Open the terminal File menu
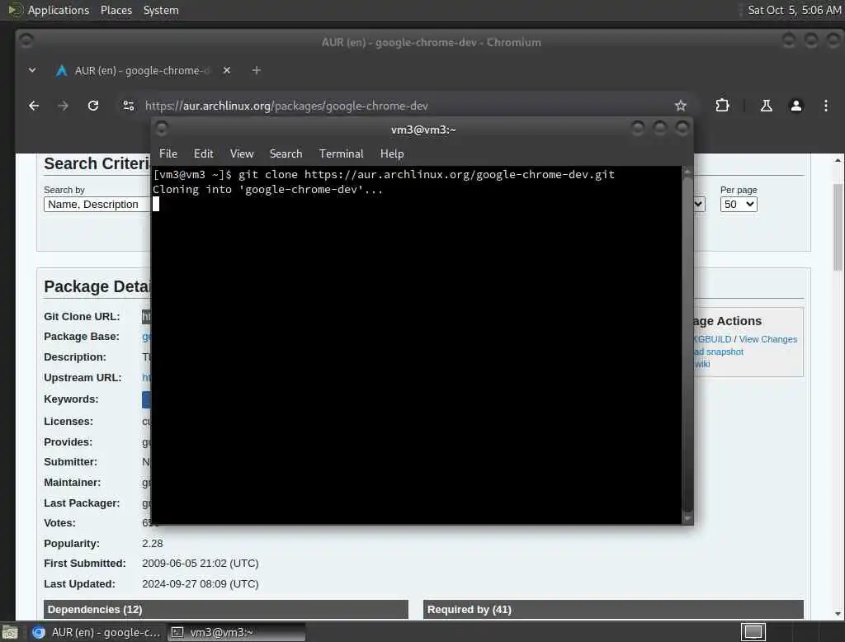The image size is (845, 642). [x=168, y=153]
